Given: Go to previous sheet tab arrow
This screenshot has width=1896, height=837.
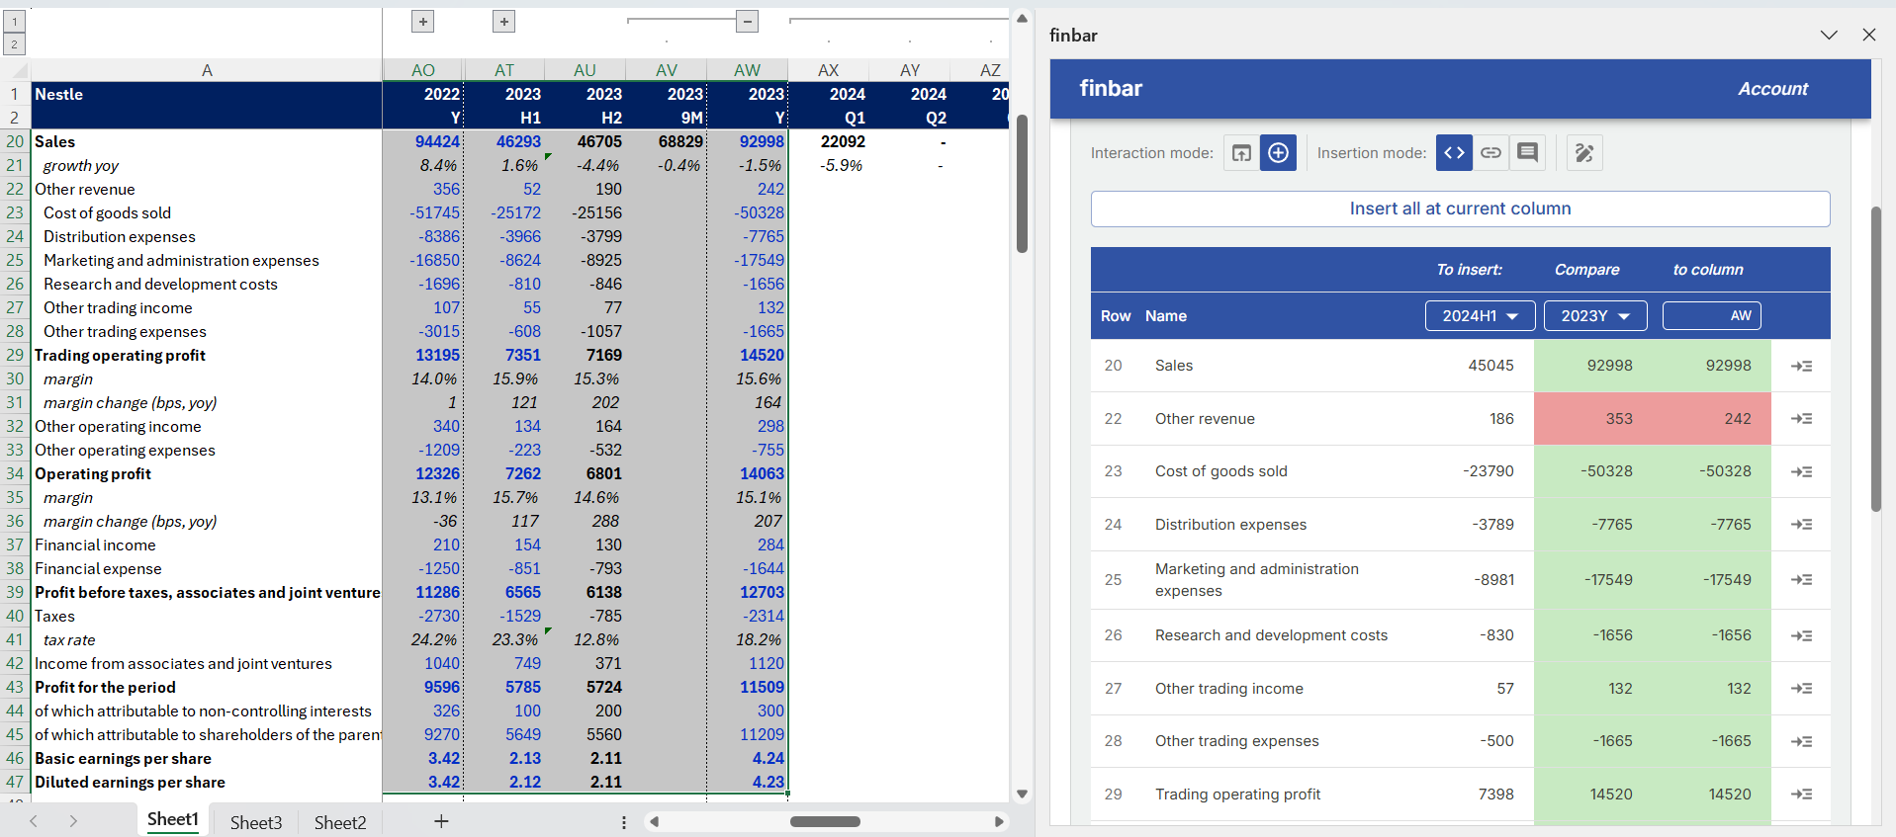Looking at the screenshot, I should point(34,821).
